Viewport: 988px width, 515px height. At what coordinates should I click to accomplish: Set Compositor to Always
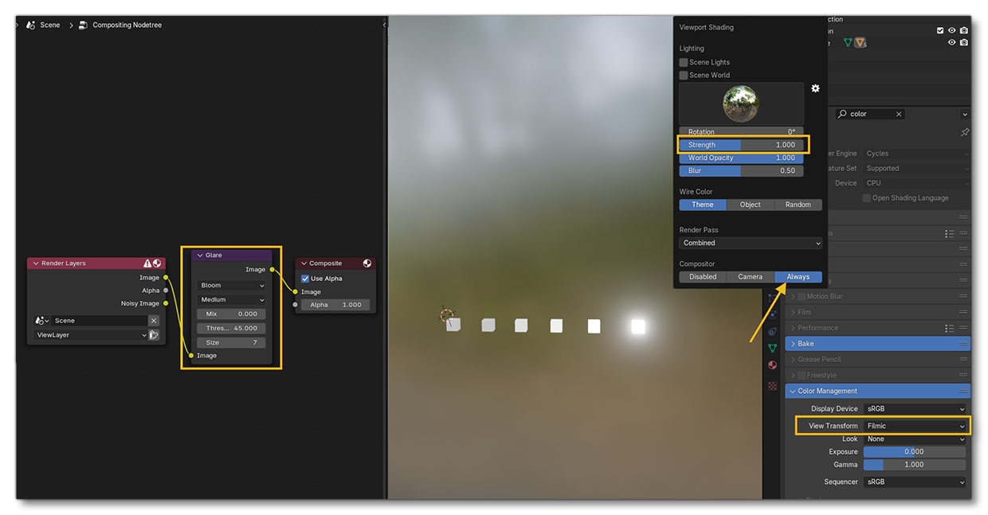(x=798, y=276)
